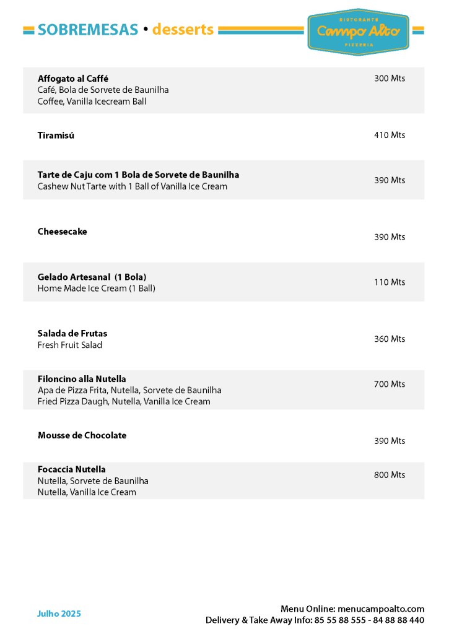Click the Mousse de Chocolate entry
The image size is (449, 634).
82,435
